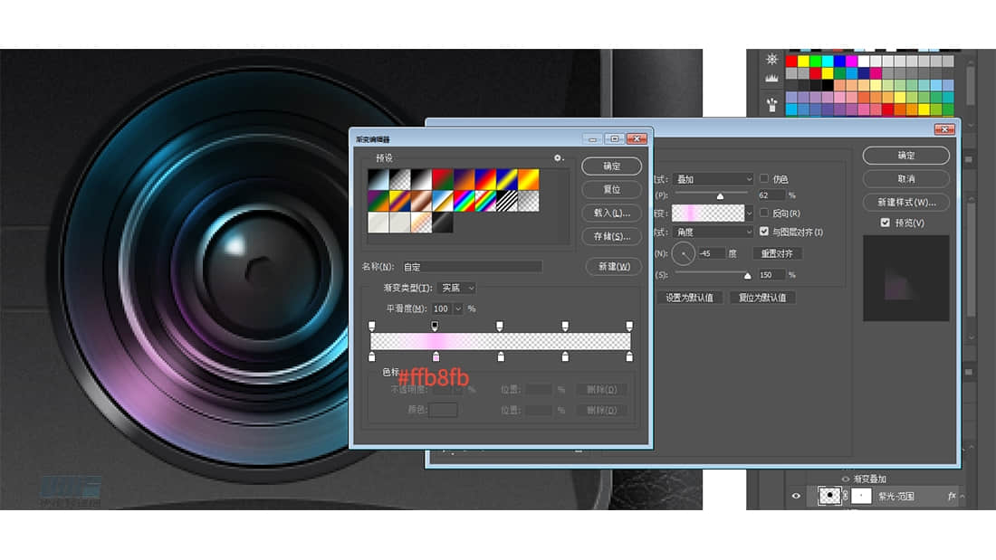Open the 平滑度 100 percent dropdown arrow
Viewport: 996px width, 560px height.
(458, 308)
